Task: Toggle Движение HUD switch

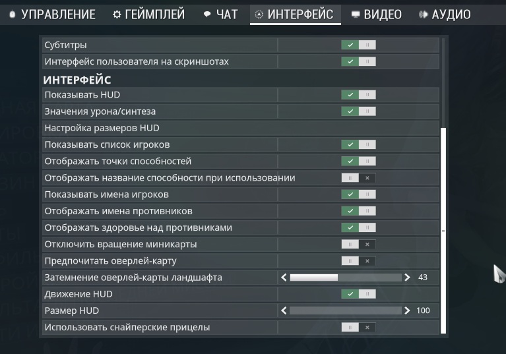Action: (358, 294)
